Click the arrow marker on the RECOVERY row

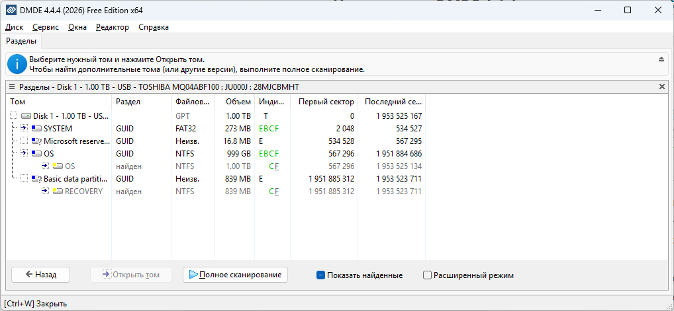[45, 191]
